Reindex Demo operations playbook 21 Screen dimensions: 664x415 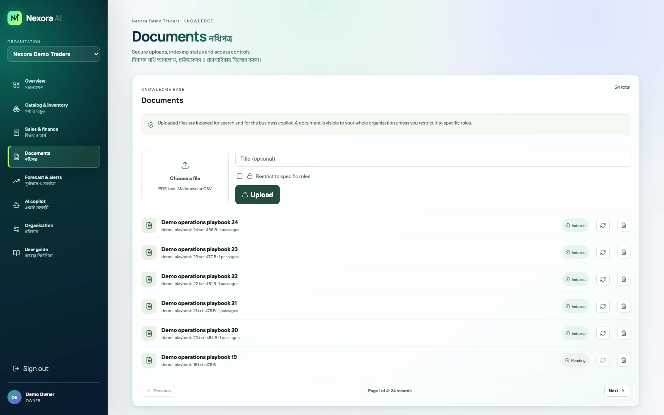[603, 306]
